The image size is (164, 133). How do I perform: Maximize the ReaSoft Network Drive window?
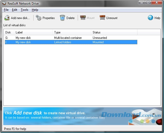148,3
